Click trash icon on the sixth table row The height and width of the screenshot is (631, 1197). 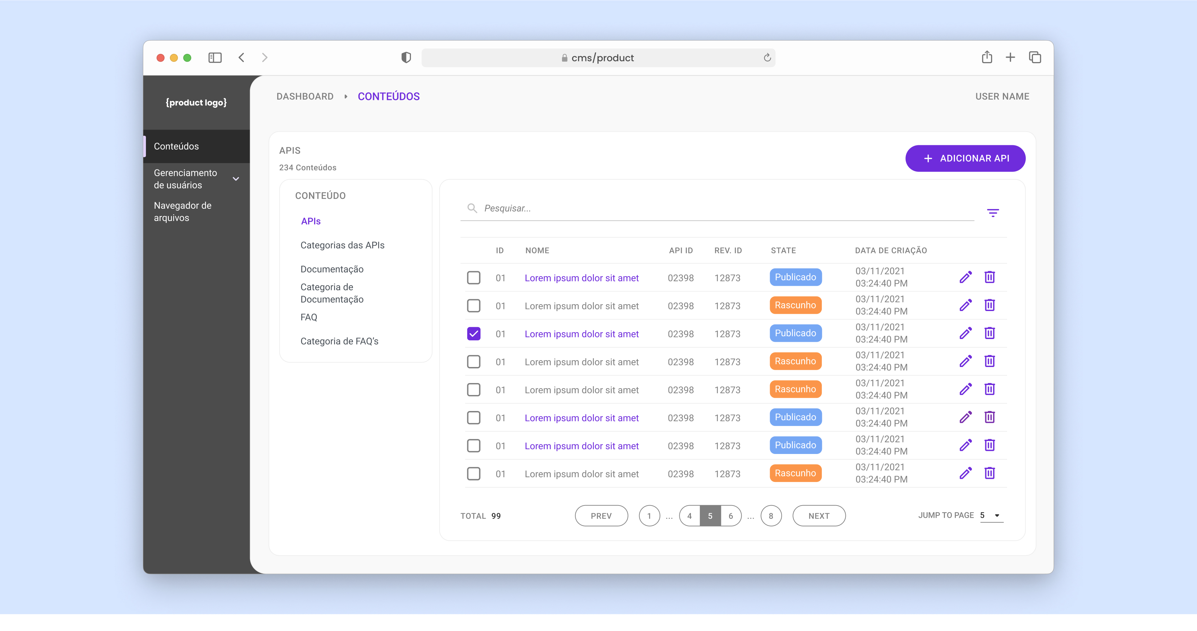click(x=989, y=417)
